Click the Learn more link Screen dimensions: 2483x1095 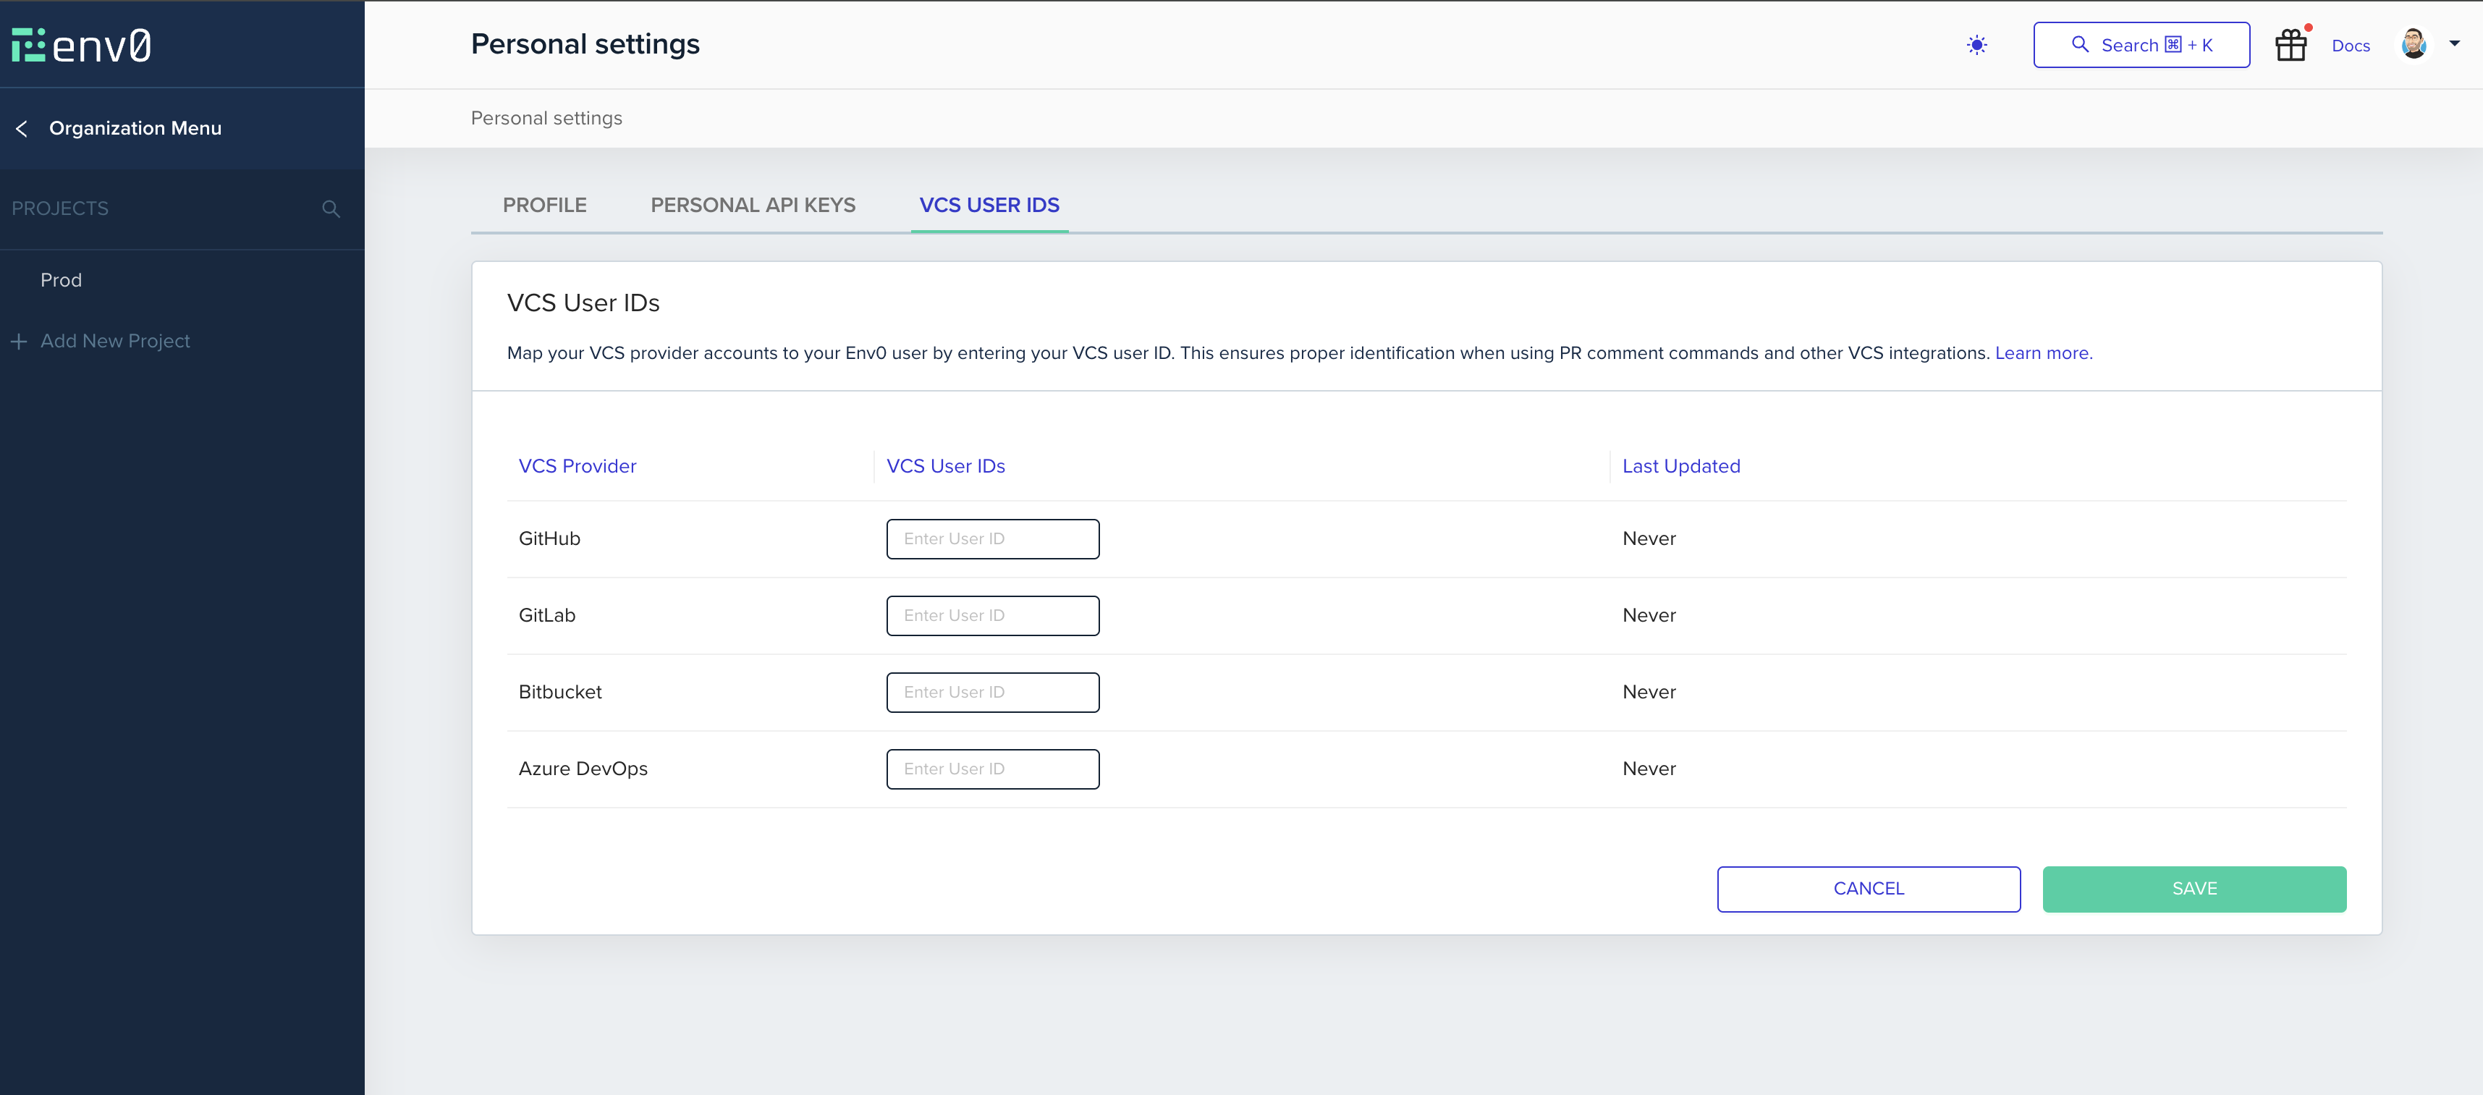tap(2042, 354)
